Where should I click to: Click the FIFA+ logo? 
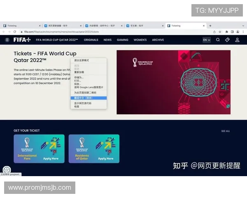coord(22,40)
